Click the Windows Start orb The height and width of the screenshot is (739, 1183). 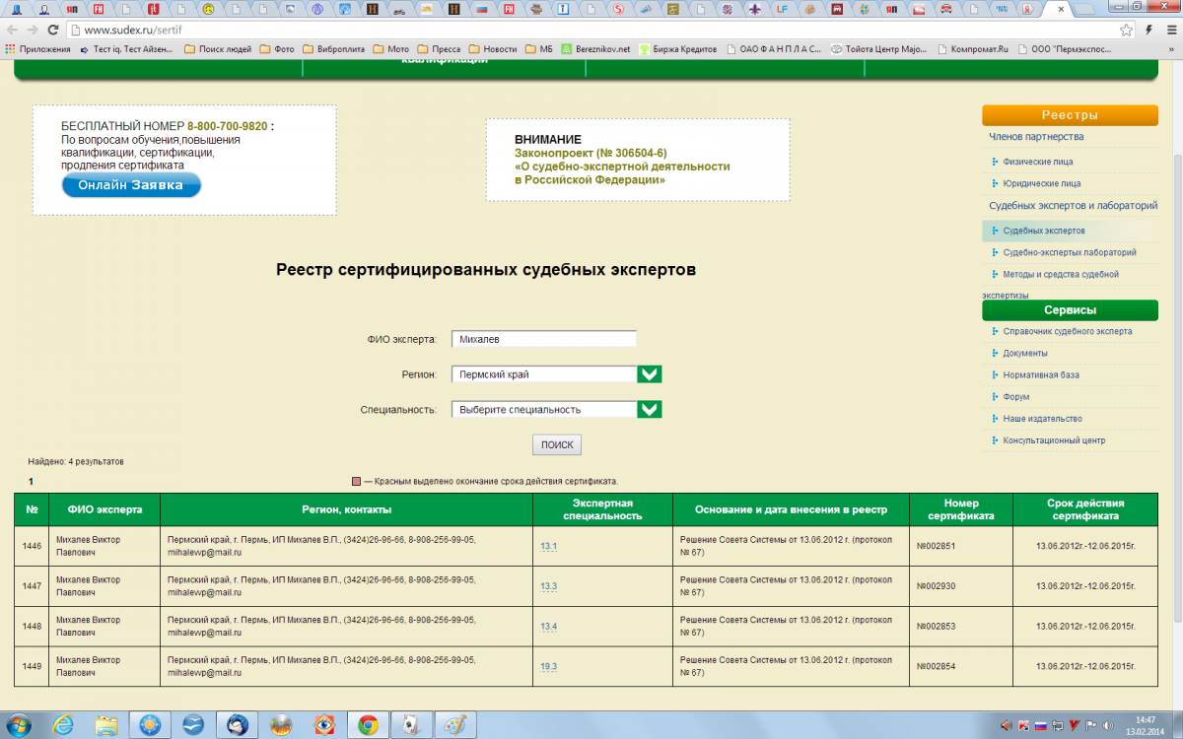(x=18, y=725)
